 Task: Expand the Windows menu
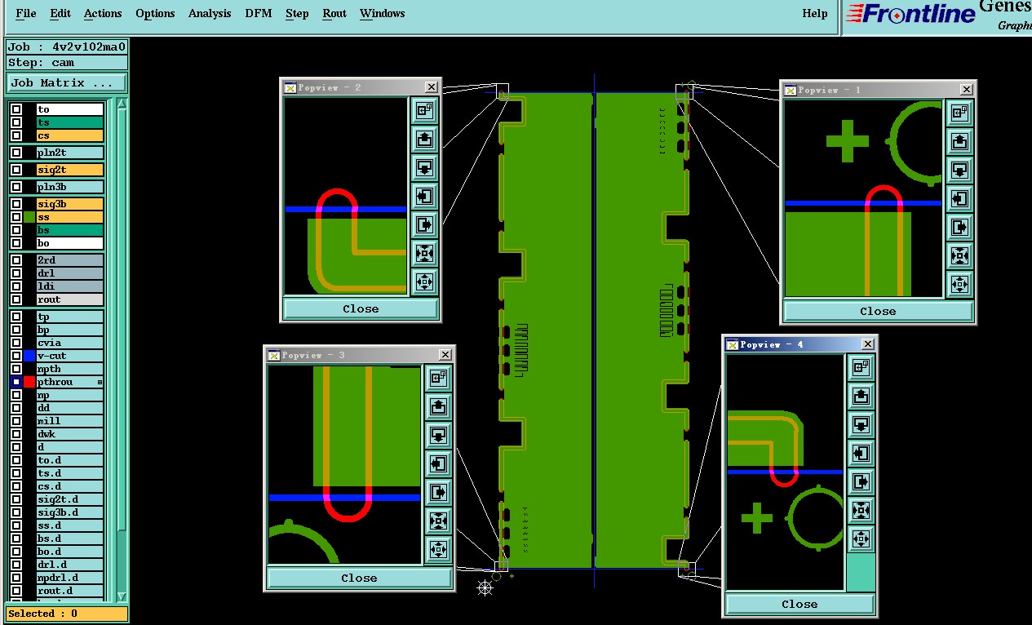point(382,13)
